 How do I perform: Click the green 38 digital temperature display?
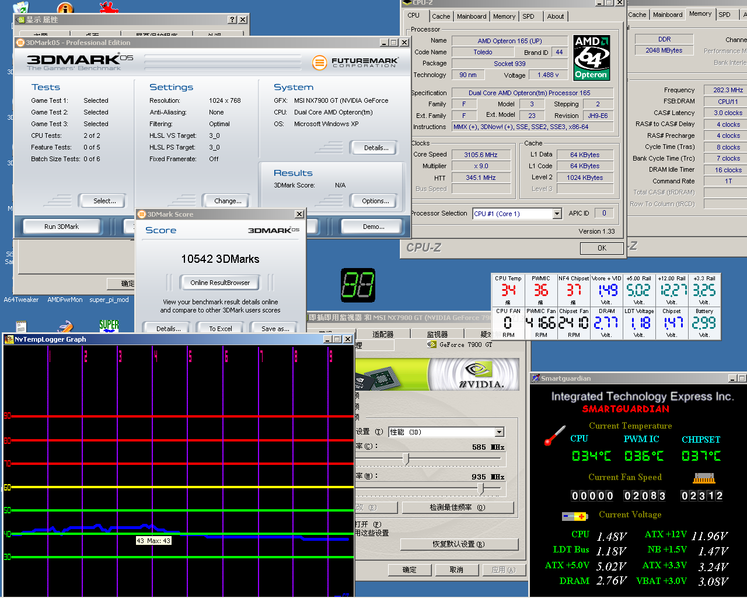pos(358,286)
